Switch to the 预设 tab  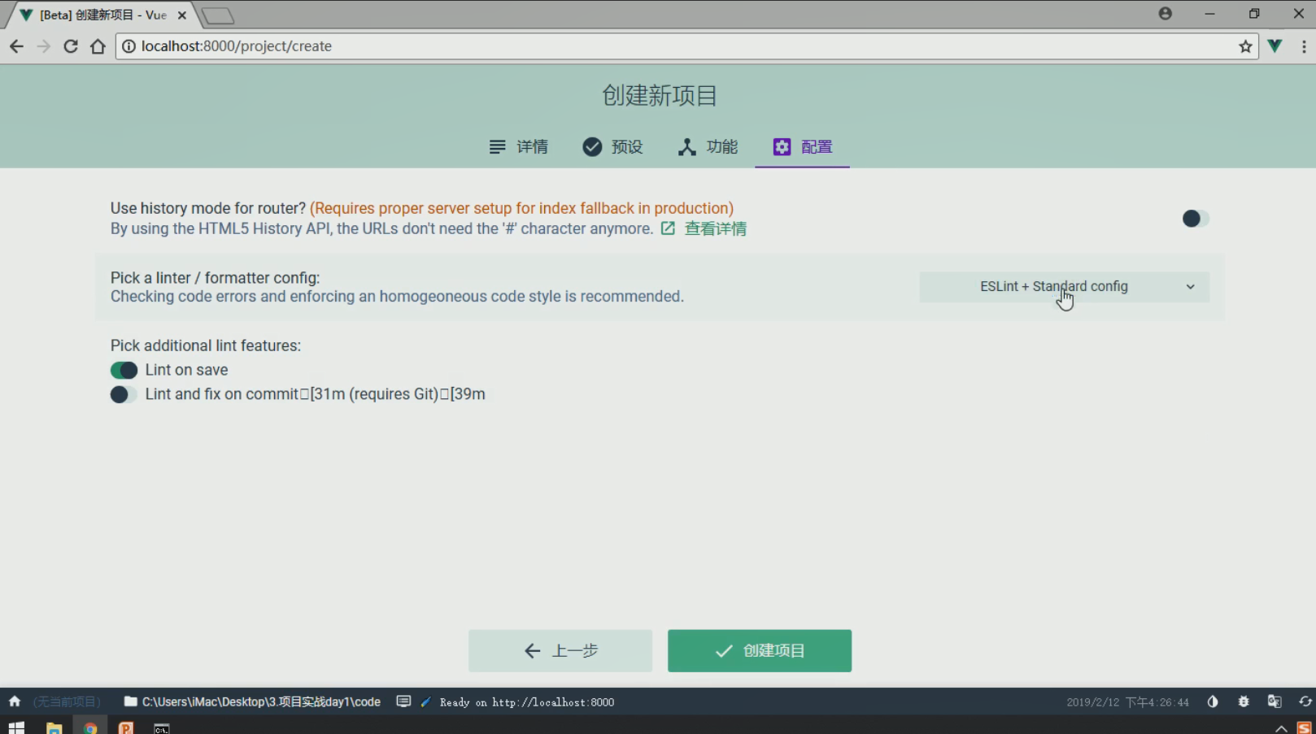tap(612, 146)
